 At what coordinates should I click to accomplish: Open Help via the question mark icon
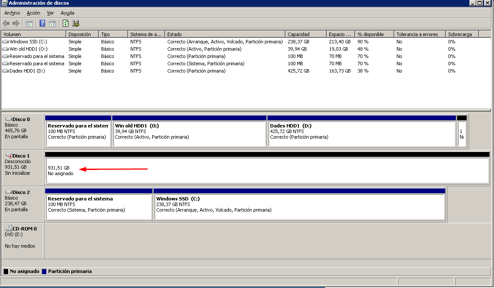click(43, 23)
